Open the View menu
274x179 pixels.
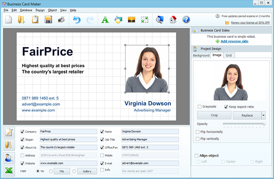tap(63, 10)
